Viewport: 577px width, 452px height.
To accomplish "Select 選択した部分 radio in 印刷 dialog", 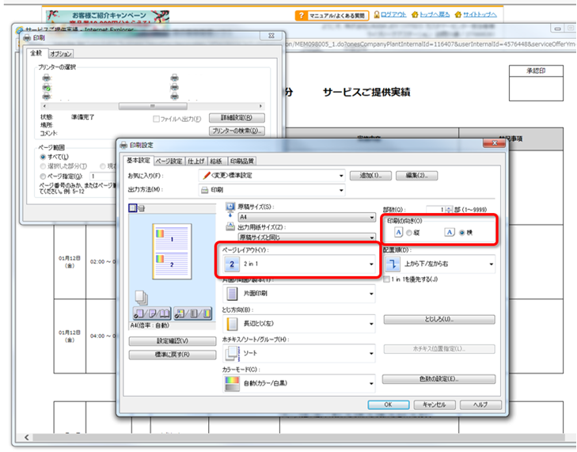I will click(43, 166).
